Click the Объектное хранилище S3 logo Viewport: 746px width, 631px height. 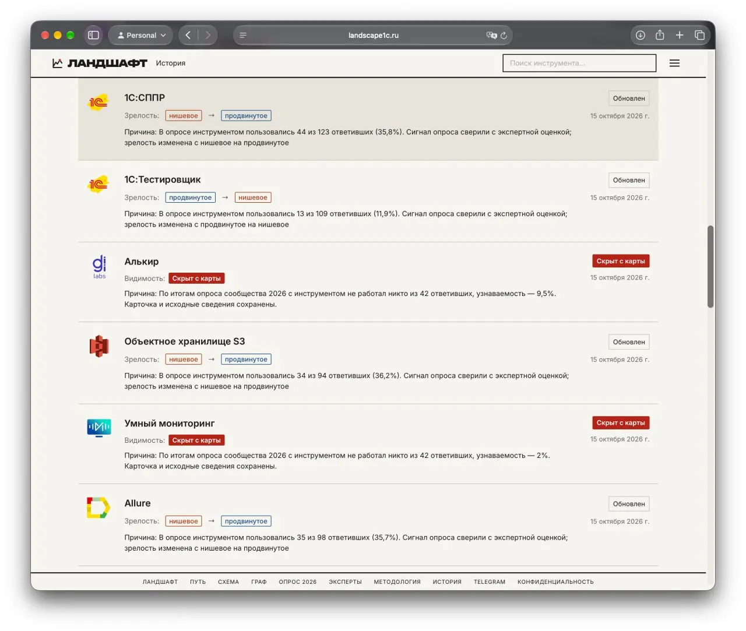coord(99,346)
